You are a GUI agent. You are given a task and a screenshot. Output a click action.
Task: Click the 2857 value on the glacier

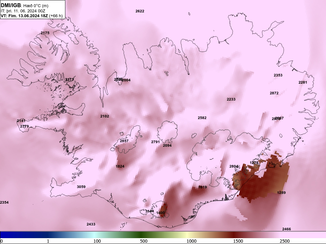pyautogui.click(x=124, y=141)
